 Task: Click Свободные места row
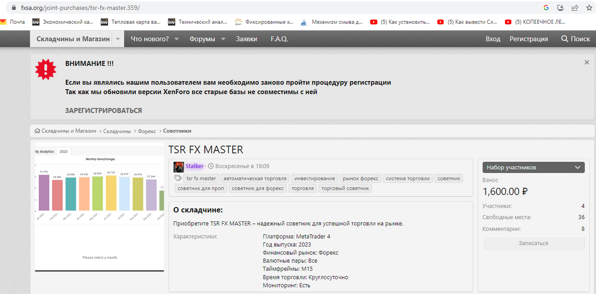click(534, 217)
